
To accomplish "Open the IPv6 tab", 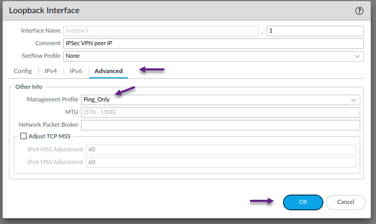I will click(x=76, y=71).
